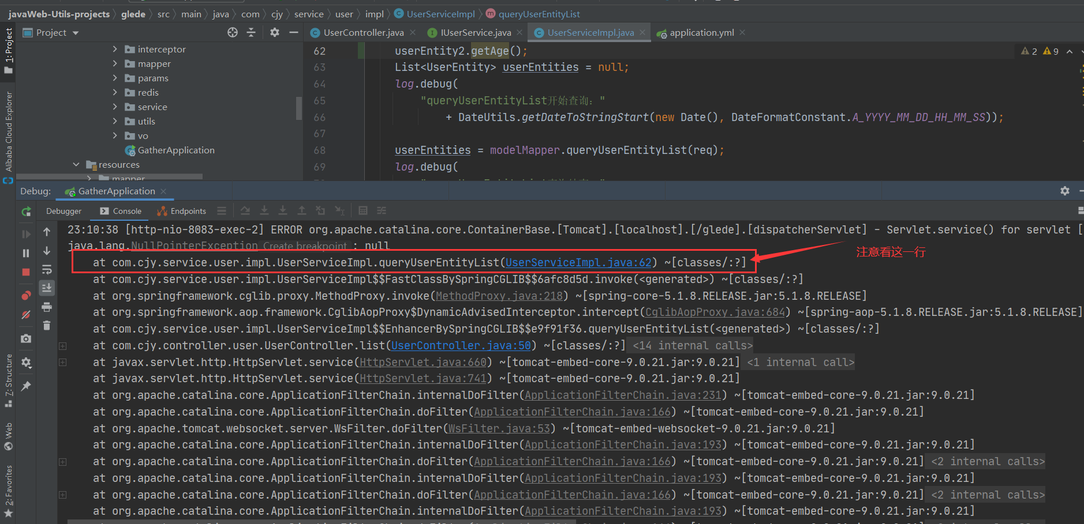Toggle soft-wrap in console
Screen dimensions: 1084x524
(x=47, y=270)
